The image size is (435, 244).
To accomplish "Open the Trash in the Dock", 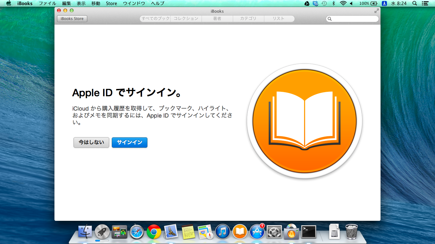I will coord(352,232).
